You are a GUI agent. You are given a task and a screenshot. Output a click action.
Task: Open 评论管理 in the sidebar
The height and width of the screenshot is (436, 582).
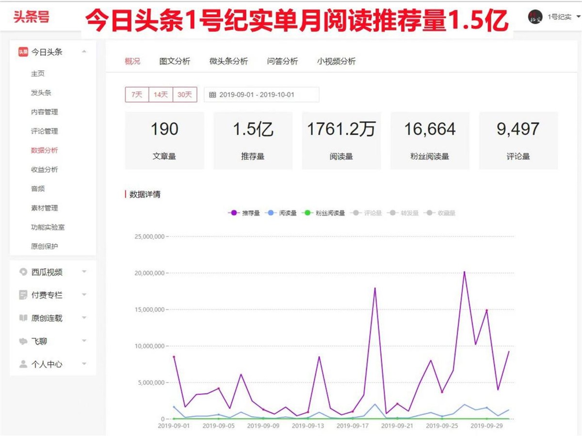point(44,131)
